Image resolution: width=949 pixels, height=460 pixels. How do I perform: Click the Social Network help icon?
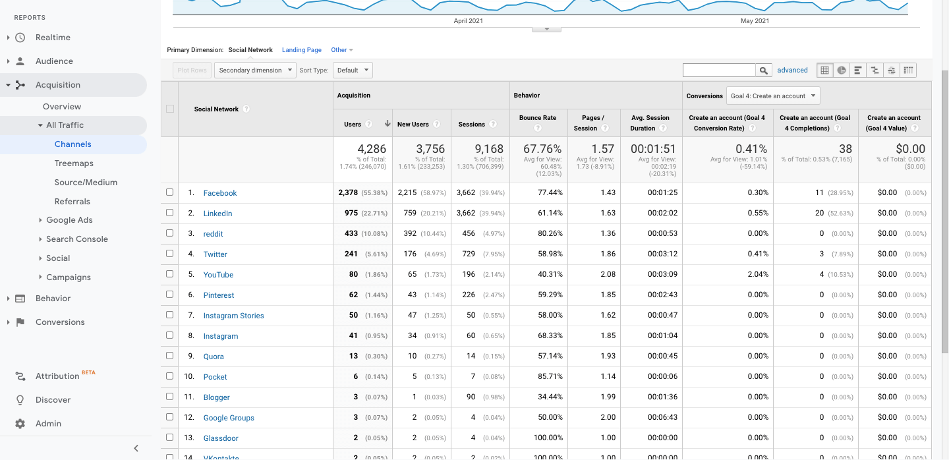(246, 109)
